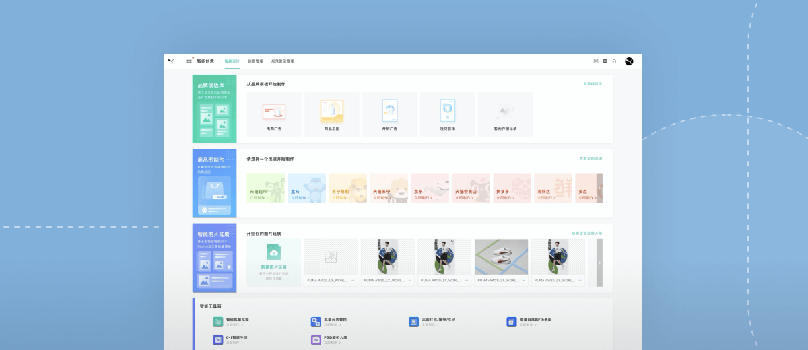Click the 批量元素替换 tool icon

(x=316, y=322)
